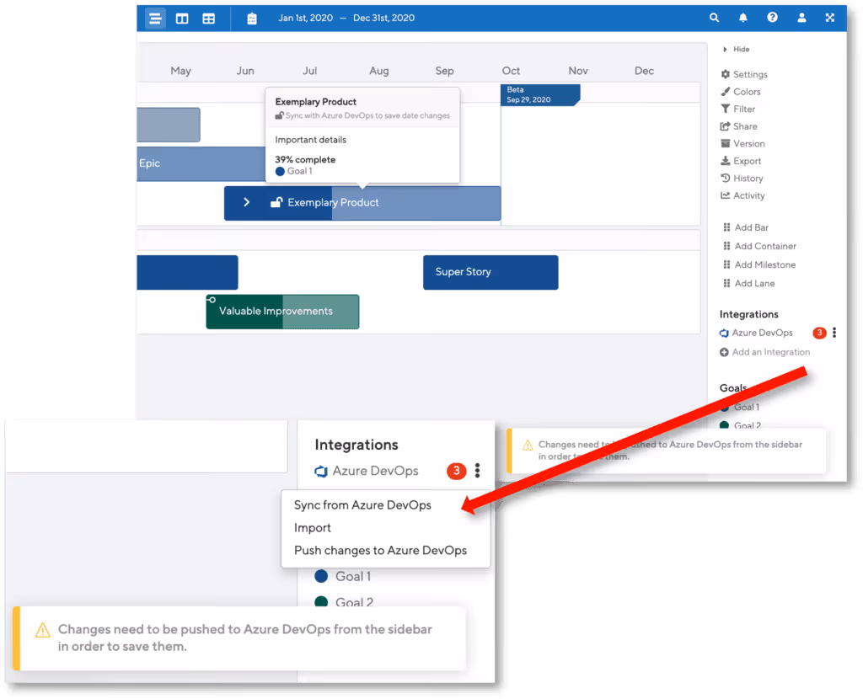Click Goal 1 blue swatch in zoomed panel
Screen dimensions: 863x699
point(321,576)
